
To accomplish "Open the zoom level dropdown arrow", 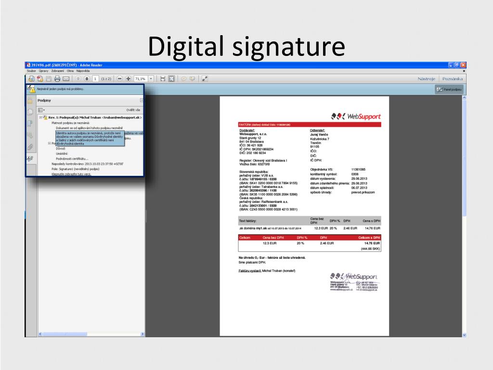I will (x=151, y=79).
